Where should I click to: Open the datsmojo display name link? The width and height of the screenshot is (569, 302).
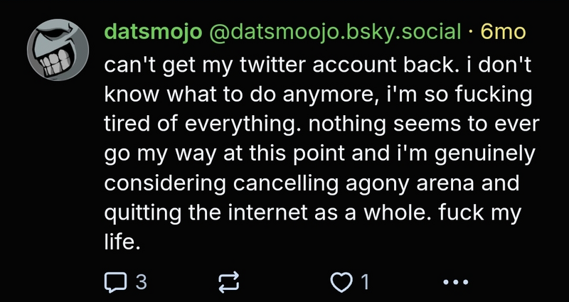coord(153,32)
